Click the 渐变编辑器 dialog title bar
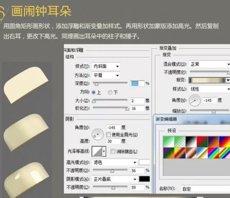Image resolution: width=230 pixels, height=198 pixels. click(x=192, y=119)
